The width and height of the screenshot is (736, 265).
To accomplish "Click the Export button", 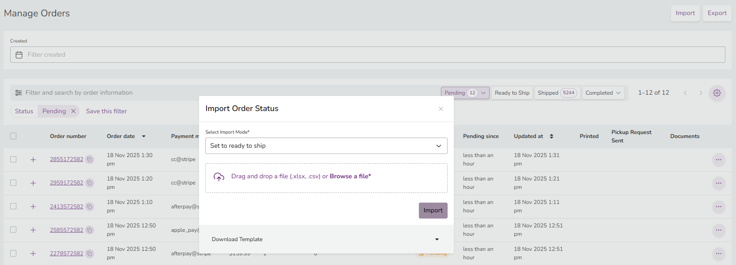I will 717,13.
